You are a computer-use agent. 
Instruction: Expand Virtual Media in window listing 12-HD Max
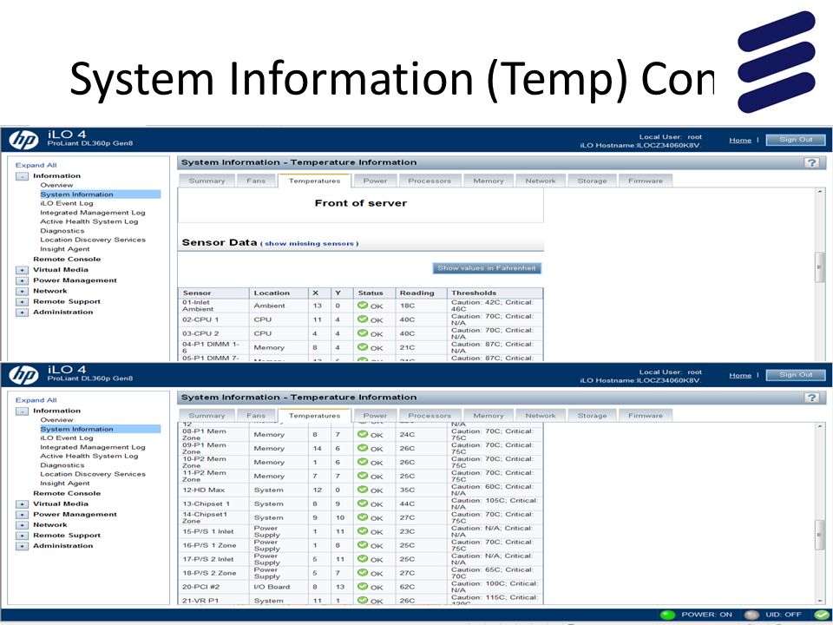(x=22, y=503)
